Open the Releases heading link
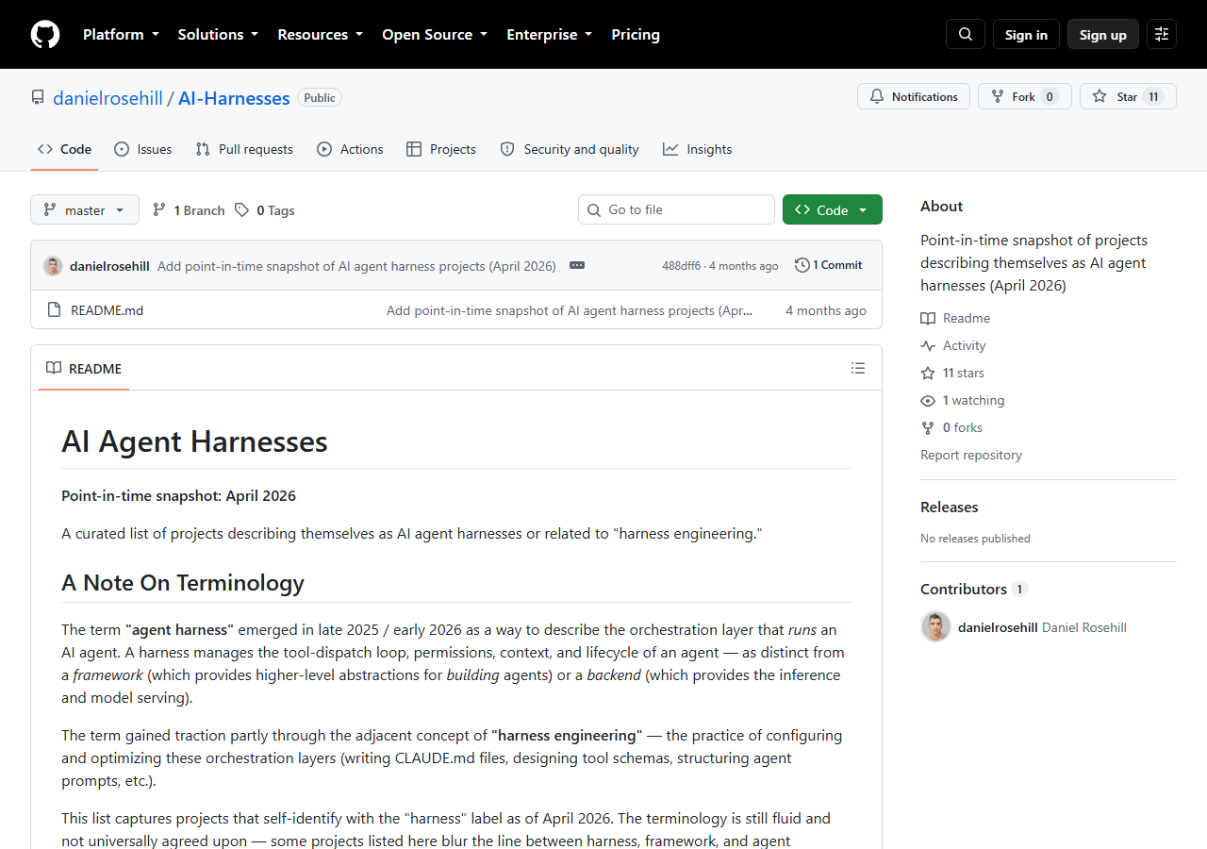This screenshot has width=1207, height=849. [x=950, y=507]
